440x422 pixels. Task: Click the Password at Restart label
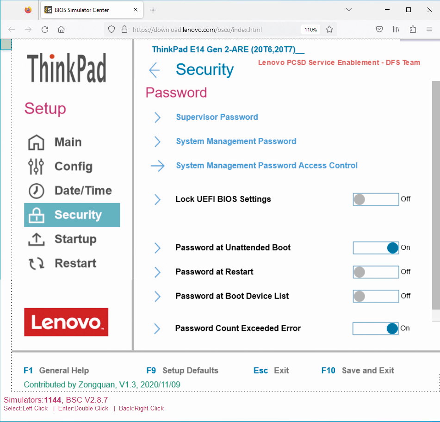pyautogui.click(x=214, y=272)
